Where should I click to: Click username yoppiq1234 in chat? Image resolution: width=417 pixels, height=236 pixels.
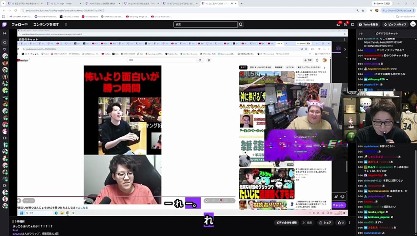pos(371,85)
